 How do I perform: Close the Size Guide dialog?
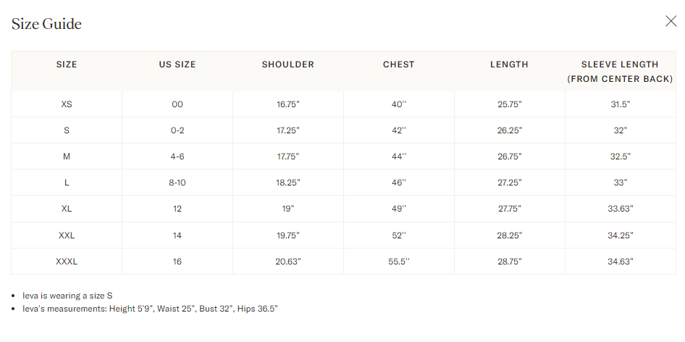pos(671,21)
